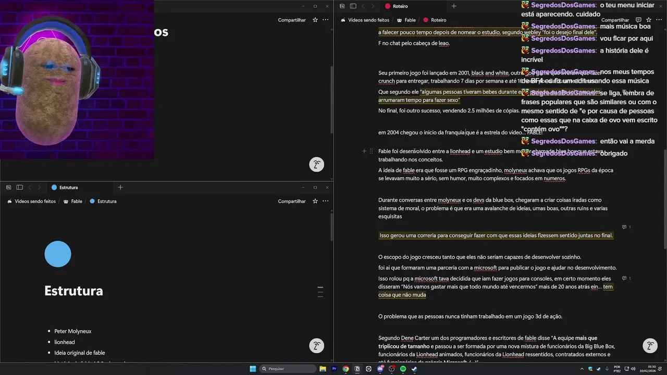The image size is (667, 375).
Task: Open Notion logo menu in Roteiro window
Action: pos(342,6)
